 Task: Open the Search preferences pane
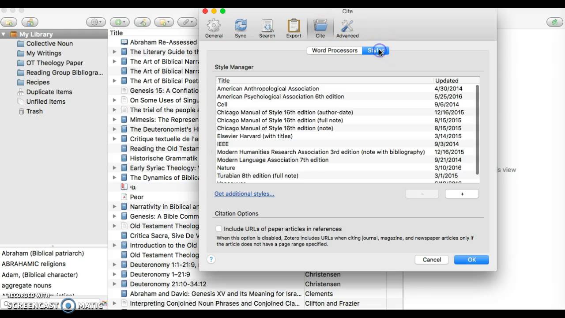point(267,28)
